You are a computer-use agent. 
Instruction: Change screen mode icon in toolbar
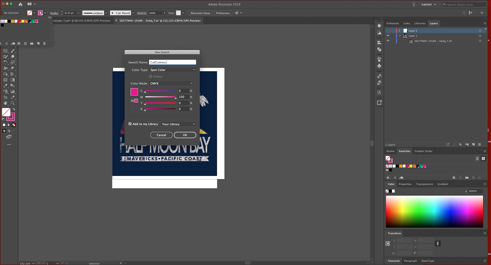9,137
